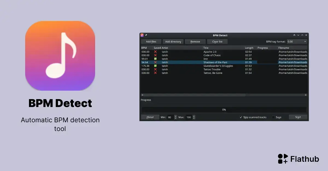The height and width of the screenshot is (171, 328).
Task: Click the Clear list button
Action: coord(217,42)
